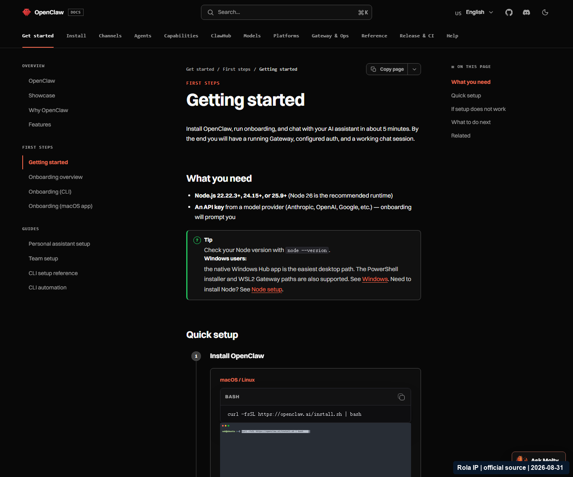Open the Platforms tab
The width and height of the screenshot is (573, 477).
tap(286, 36)
